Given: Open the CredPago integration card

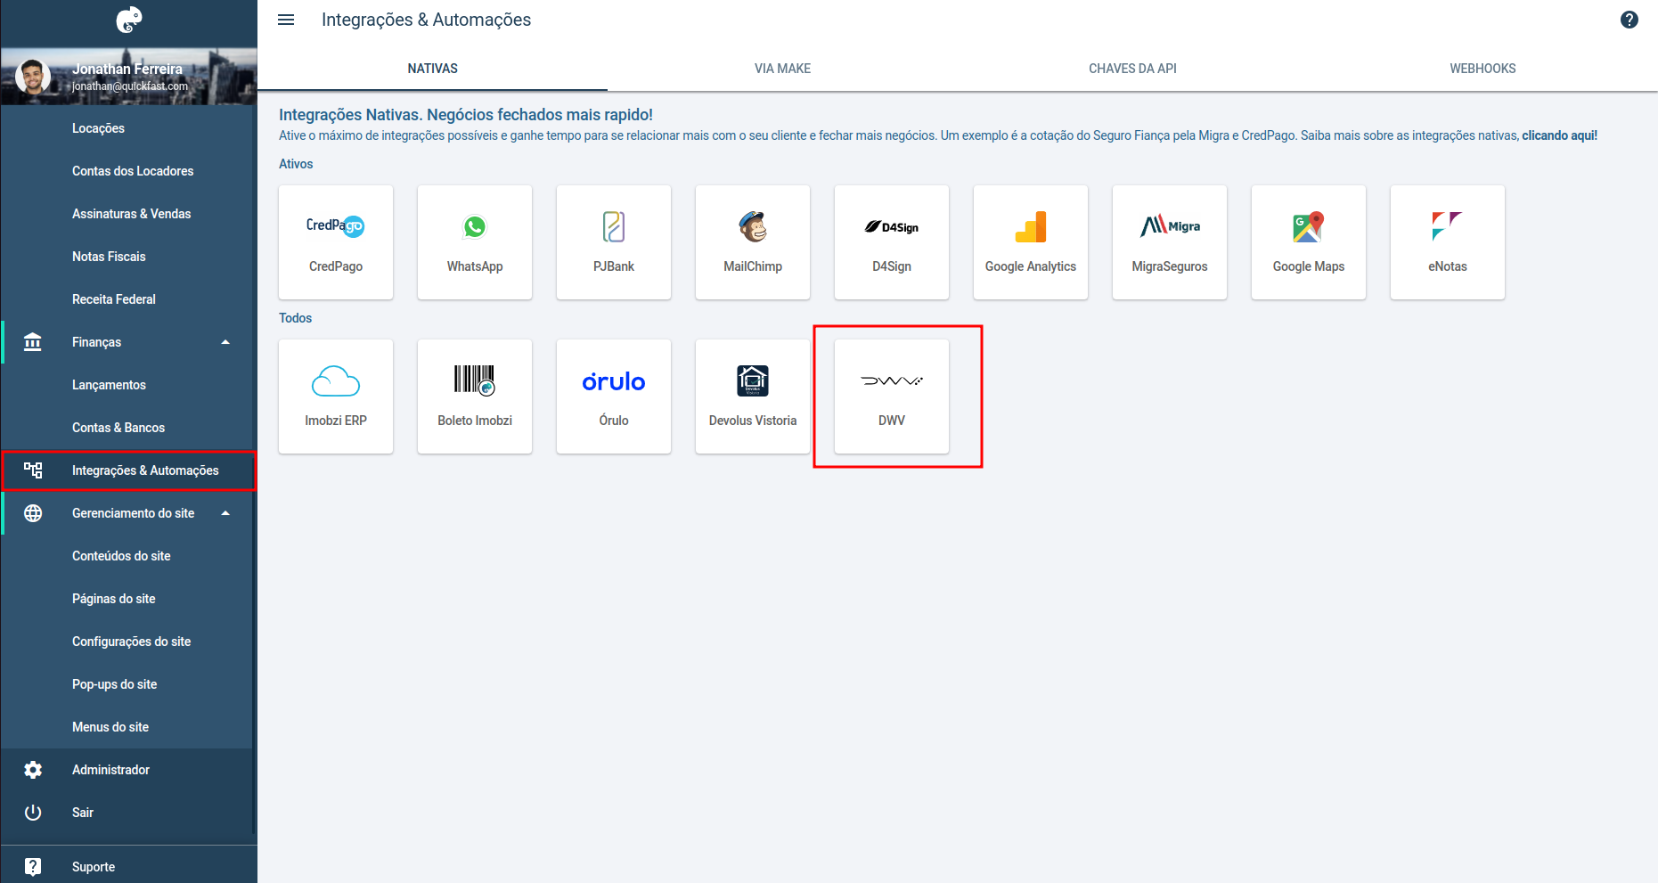Looking at the screenshot, I should tap(336, 242).
